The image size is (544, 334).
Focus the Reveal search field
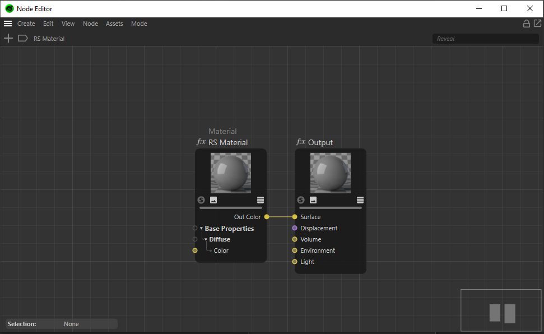point(485,39)
